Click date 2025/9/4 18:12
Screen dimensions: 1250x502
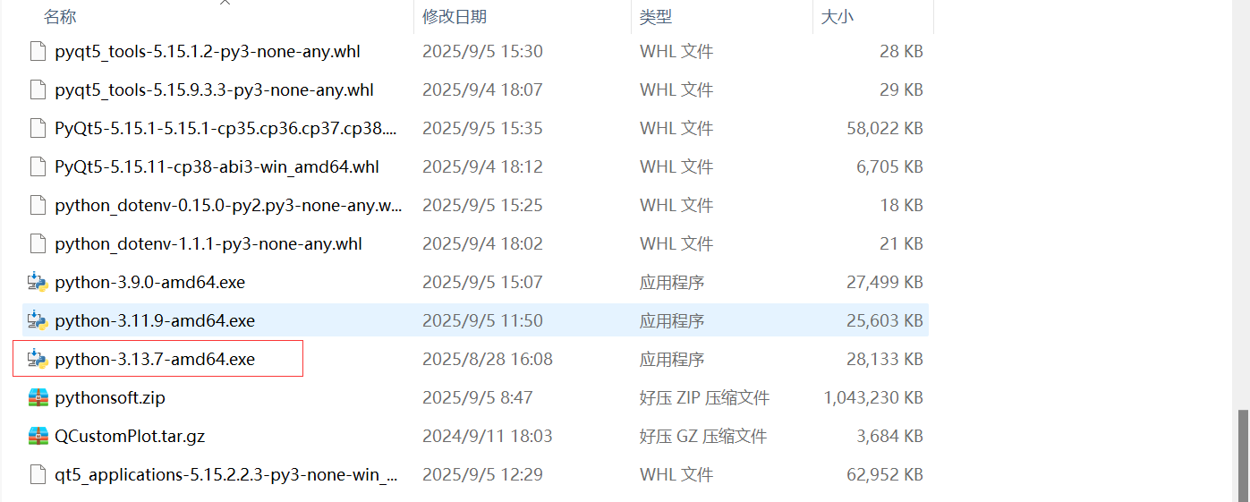click(482, 166)
